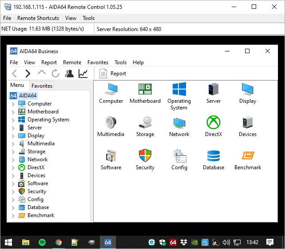Open the Benchmark icon in main pane

point(248,156)
